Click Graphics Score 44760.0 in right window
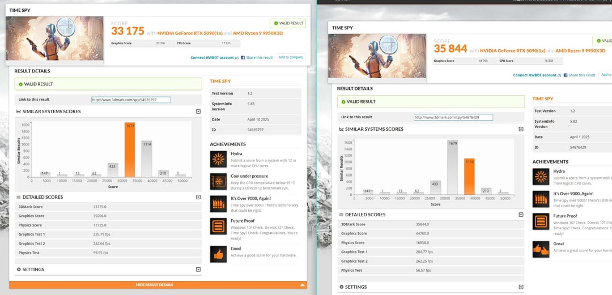This screenshot has height=295, width=612. click(x=423, y=233)
